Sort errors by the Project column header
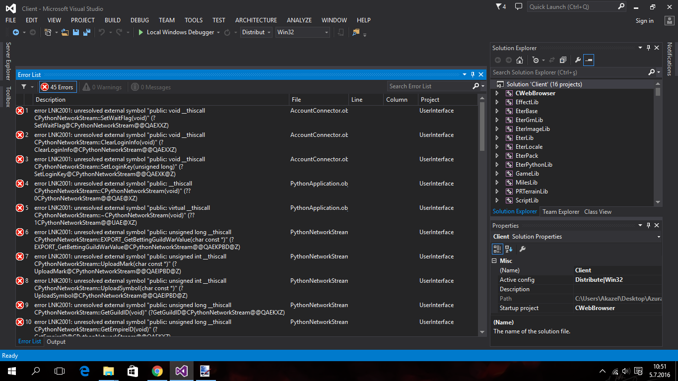 pyautogui.click(x=448, y=100)
